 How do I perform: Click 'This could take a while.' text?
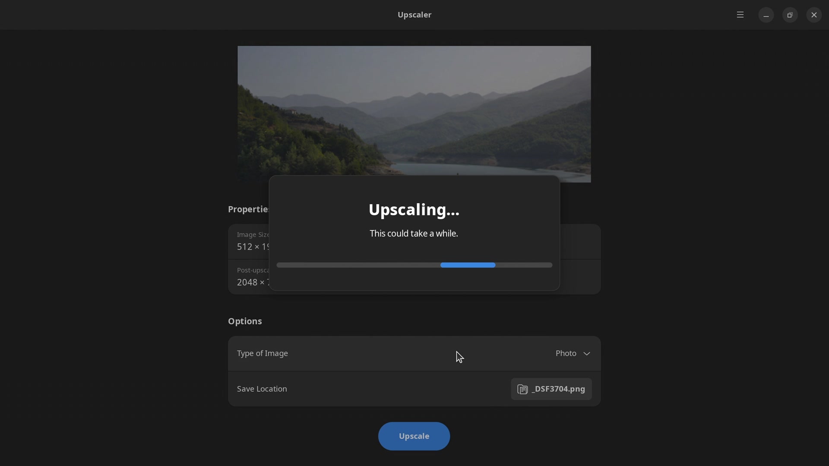click(x=414, y=233)
